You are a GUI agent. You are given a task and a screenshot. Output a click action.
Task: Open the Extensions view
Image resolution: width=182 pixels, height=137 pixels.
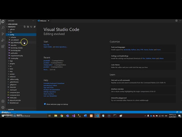coord(3,47)
